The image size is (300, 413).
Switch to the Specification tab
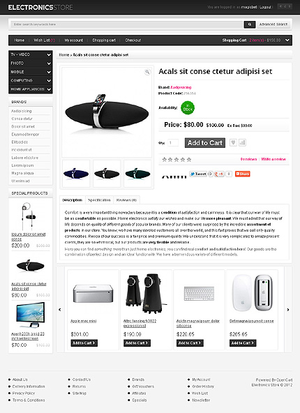coord(99,200)
